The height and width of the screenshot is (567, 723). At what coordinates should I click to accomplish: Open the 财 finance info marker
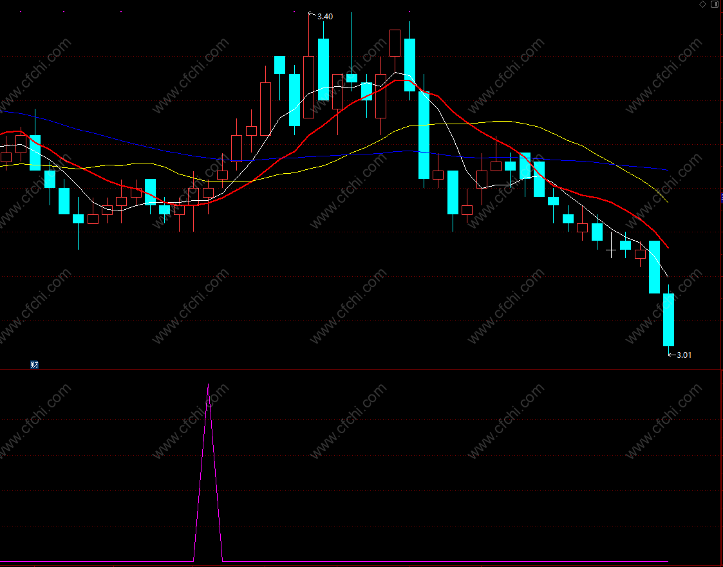tap(34, 365)
